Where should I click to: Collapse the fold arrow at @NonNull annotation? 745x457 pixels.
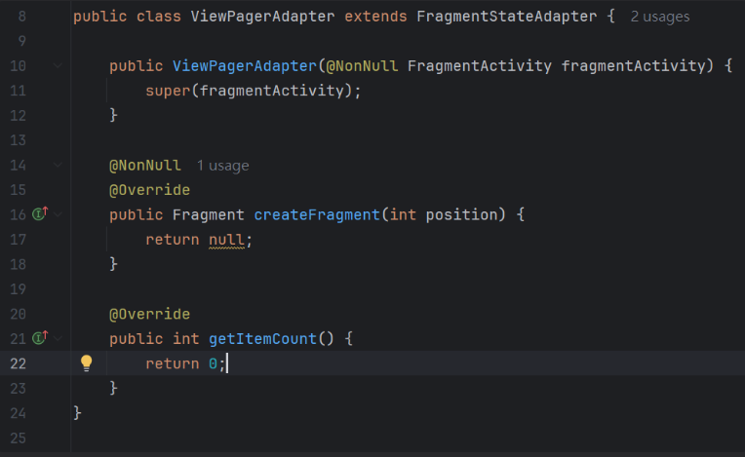point(58,165)
